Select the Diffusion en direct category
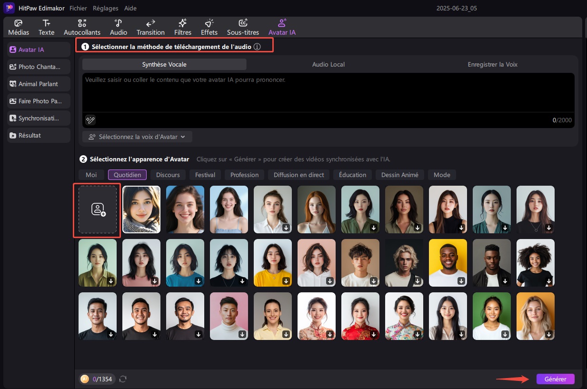The width and height of the screenshot is (587, 389). tap(299, 175)
